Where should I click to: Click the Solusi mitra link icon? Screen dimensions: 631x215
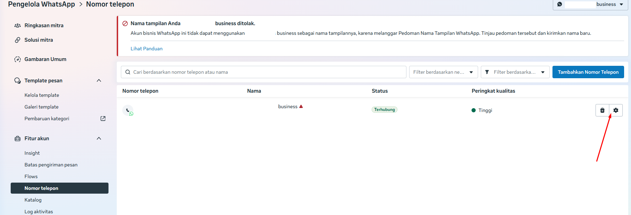[x=18, y=40]
